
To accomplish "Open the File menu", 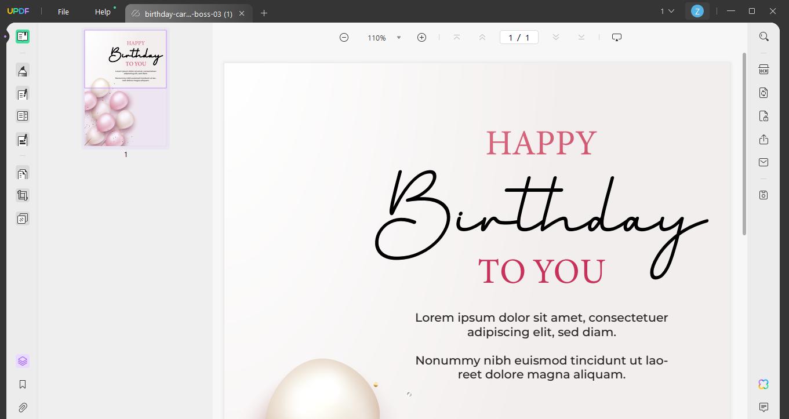I will point(63,12).
